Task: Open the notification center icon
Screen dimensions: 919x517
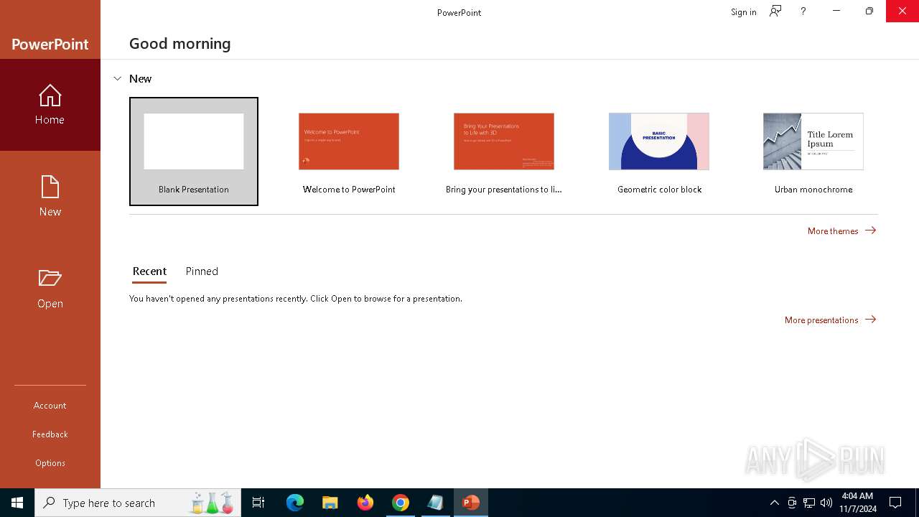Action: [895, 503]
